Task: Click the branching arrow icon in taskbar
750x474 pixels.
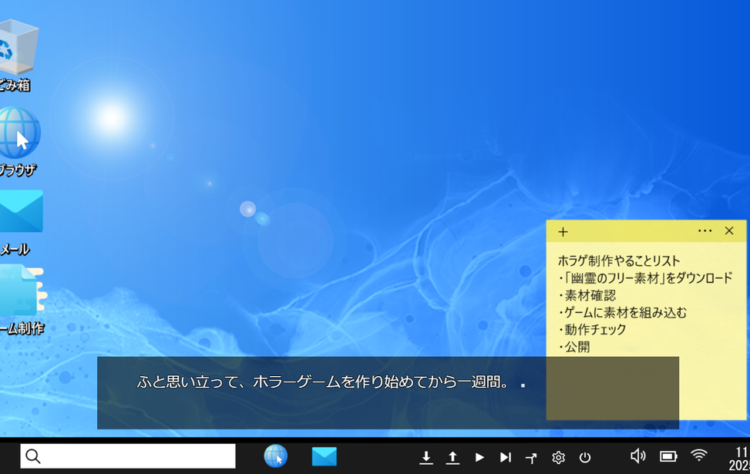Action: (531, 457)
